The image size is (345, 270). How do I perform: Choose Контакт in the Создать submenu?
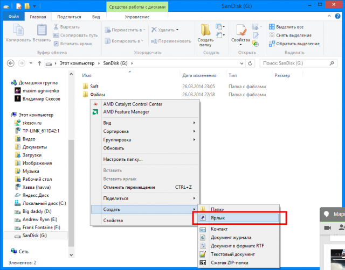click(238, 229)
